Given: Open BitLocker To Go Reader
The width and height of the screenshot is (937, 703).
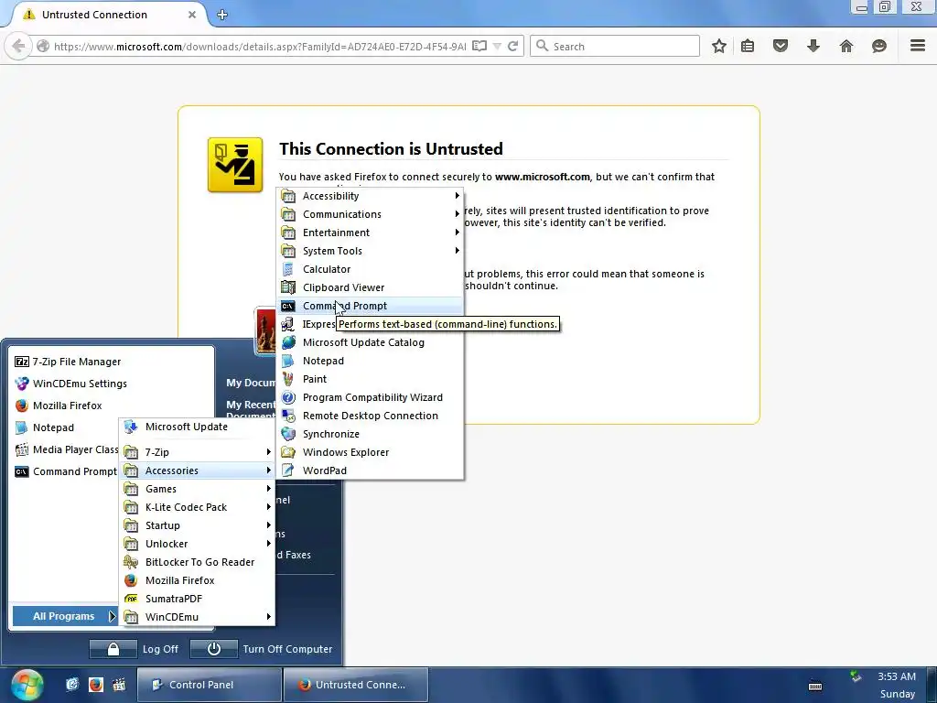Looking at the screenshot, I should click(x=198, y=563).
